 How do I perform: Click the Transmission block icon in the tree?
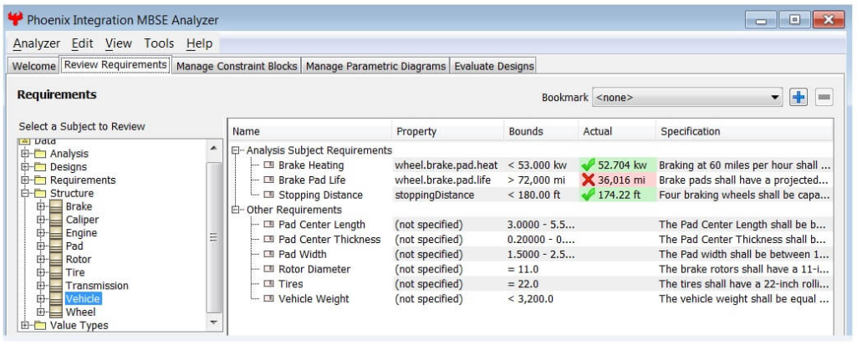(55, 286)
